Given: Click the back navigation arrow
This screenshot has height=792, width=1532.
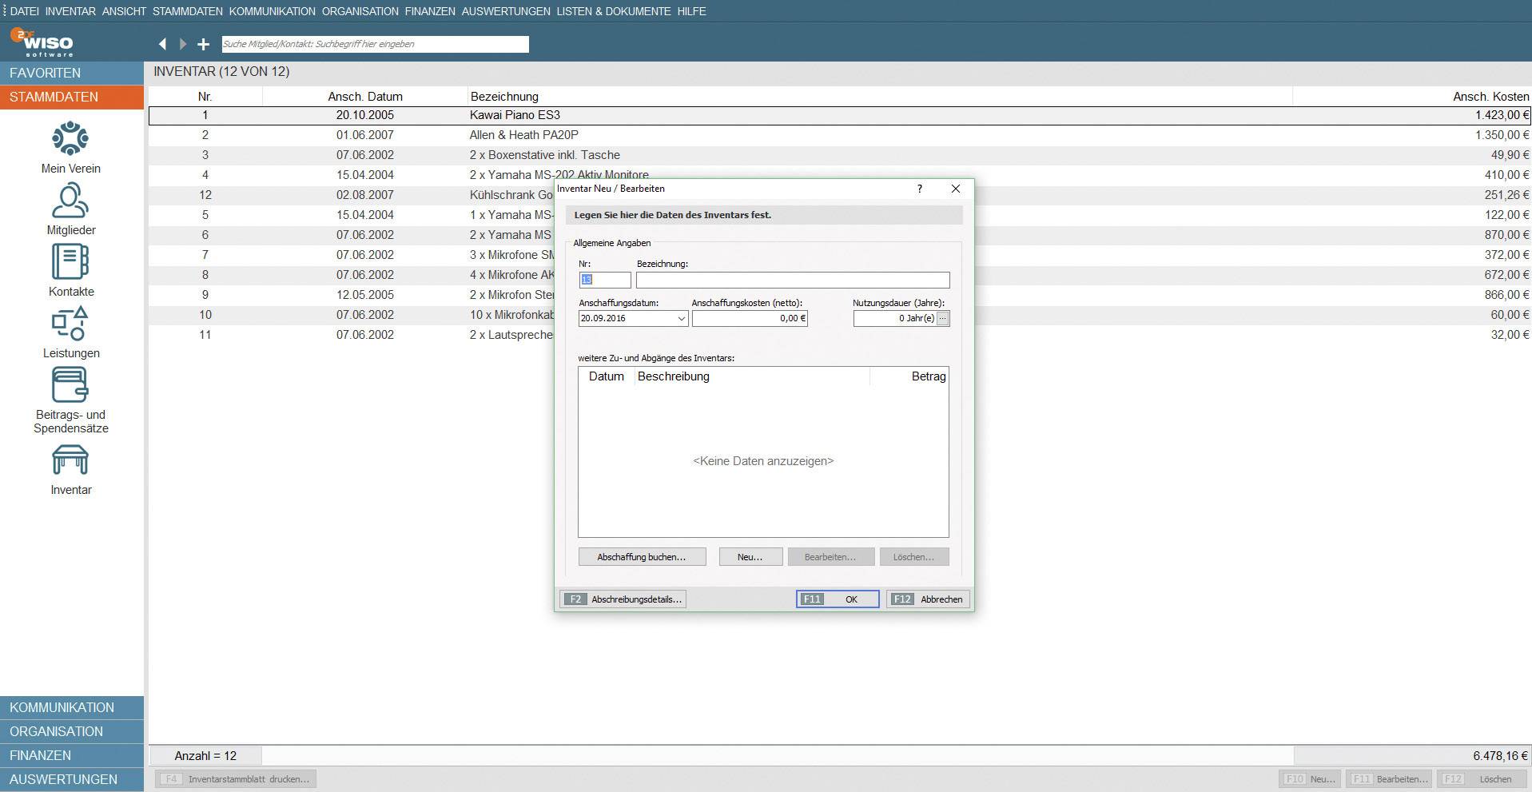Looking at the screenshot, I should (x=163, y=44).
